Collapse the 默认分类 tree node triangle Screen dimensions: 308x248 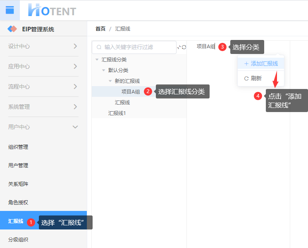pyautogui.click(x=104, y=70)
